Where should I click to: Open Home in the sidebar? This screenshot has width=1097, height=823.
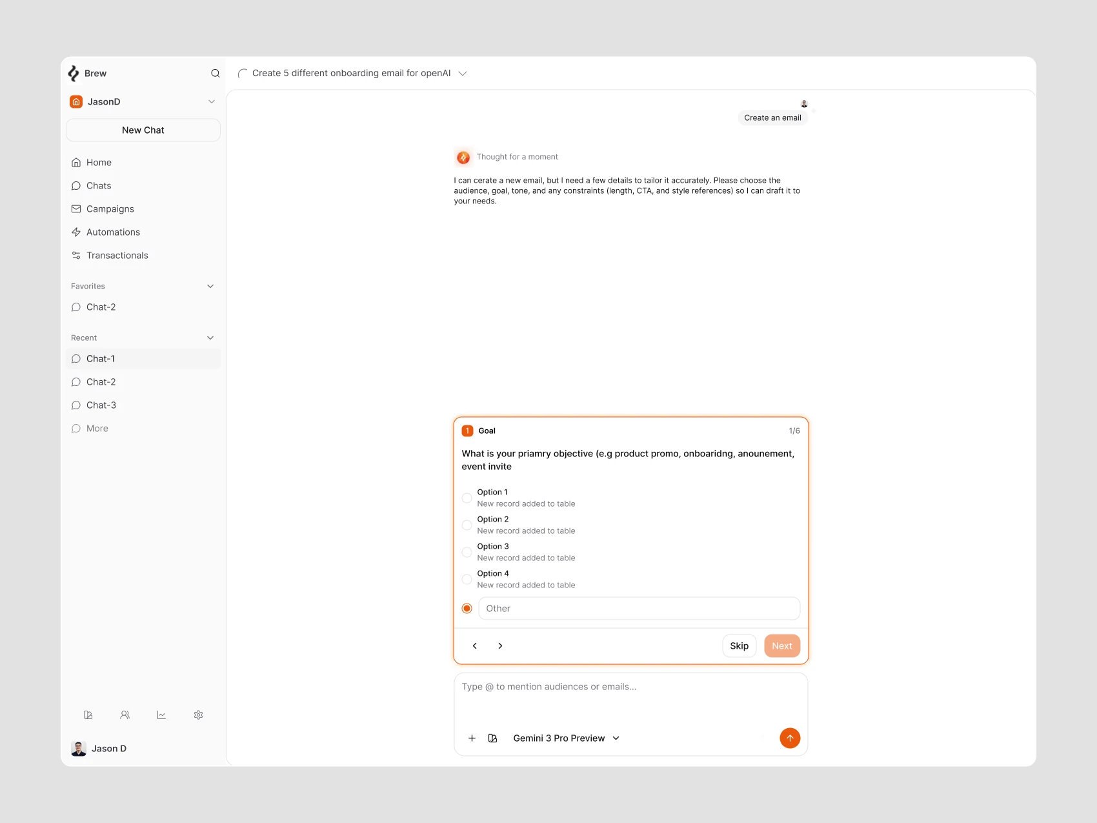pos(143,163)
